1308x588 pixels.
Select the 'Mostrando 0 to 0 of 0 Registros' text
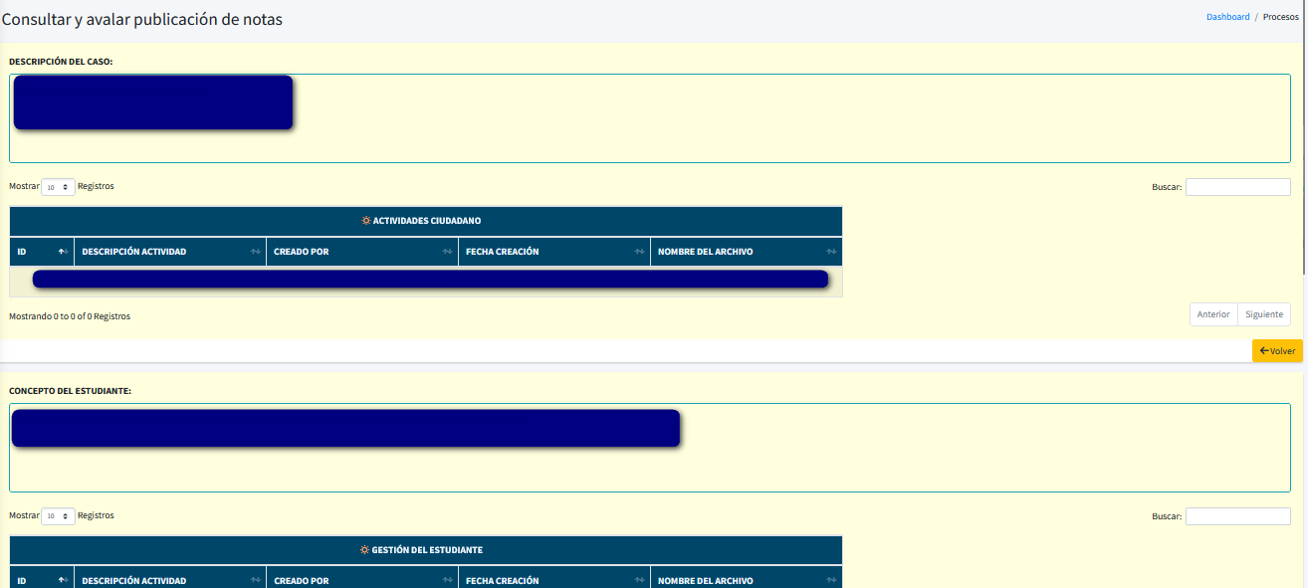[x=70, y=316]
